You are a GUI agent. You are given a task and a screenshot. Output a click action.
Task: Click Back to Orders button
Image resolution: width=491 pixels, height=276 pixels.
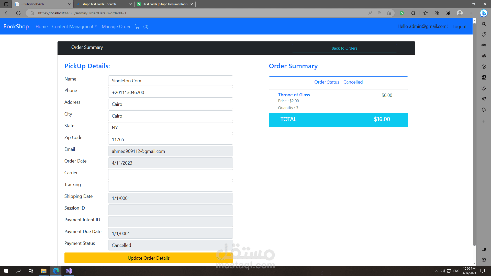coord(344,48)
